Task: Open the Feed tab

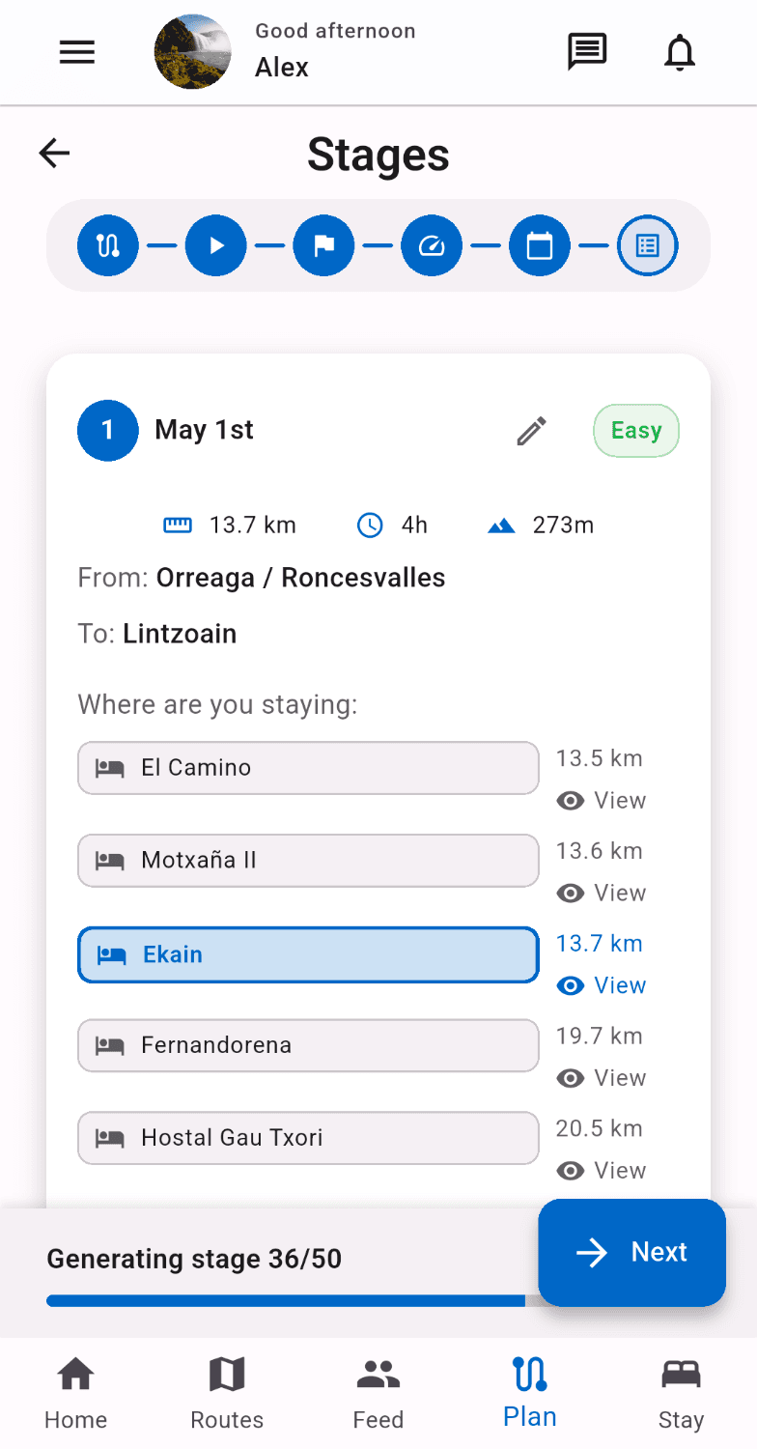Action: (378, 1393)
